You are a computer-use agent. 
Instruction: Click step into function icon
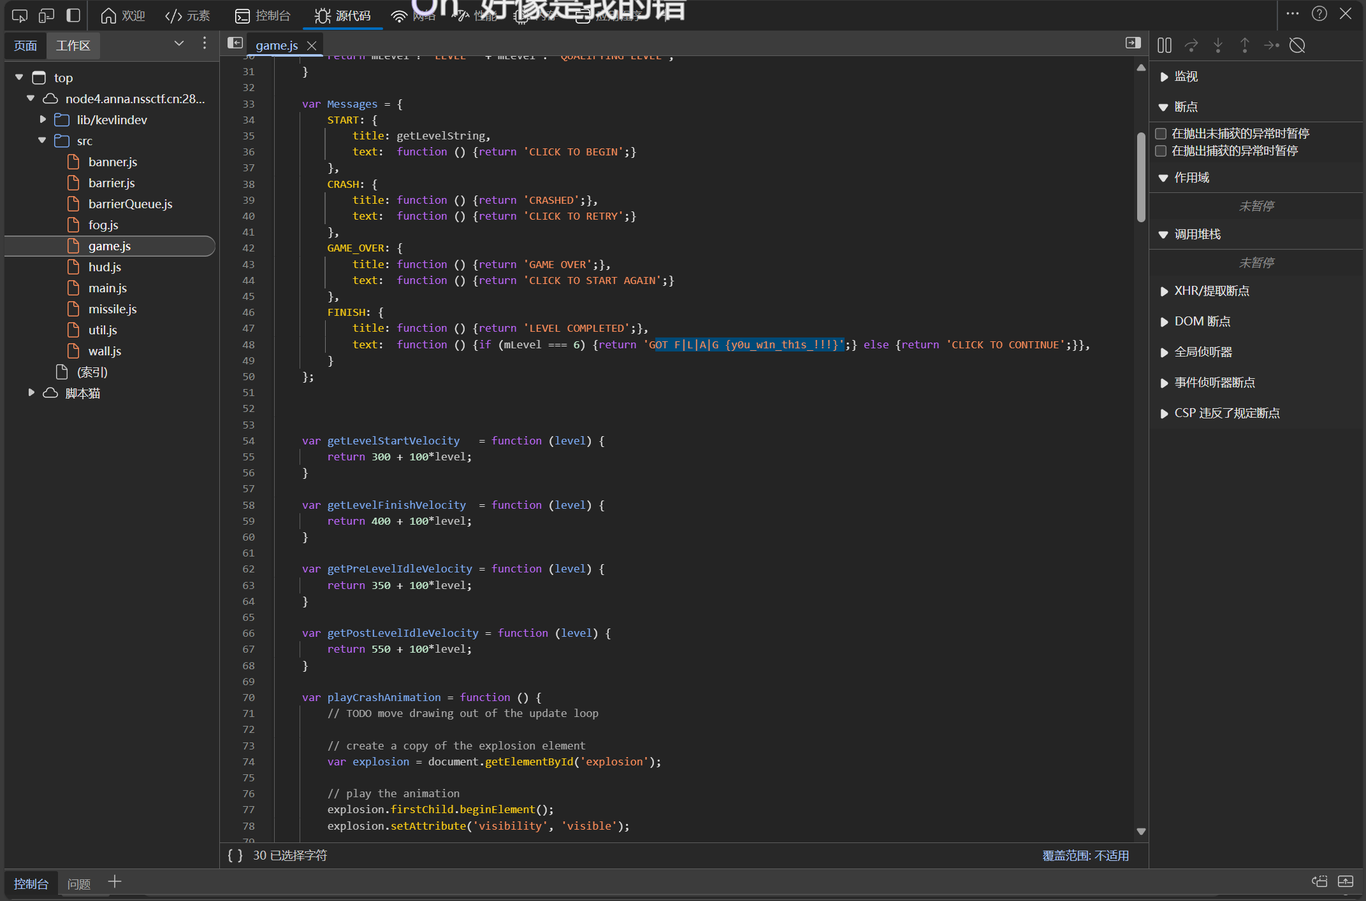[x=1218, y=45]
